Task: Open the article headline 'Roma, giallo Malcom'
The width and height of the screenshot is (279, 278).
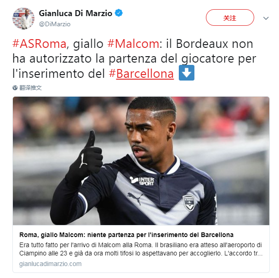Action: (x=126, y=235)
